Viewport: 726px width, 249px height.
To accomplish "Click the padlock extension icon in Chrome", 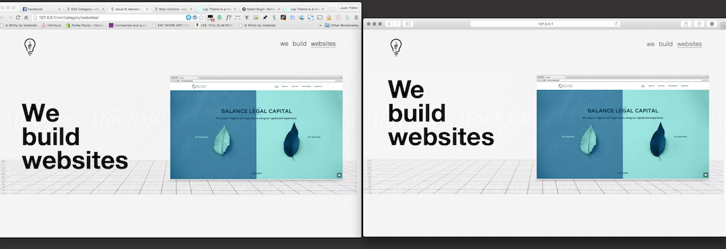I will (x=328, y=17).
